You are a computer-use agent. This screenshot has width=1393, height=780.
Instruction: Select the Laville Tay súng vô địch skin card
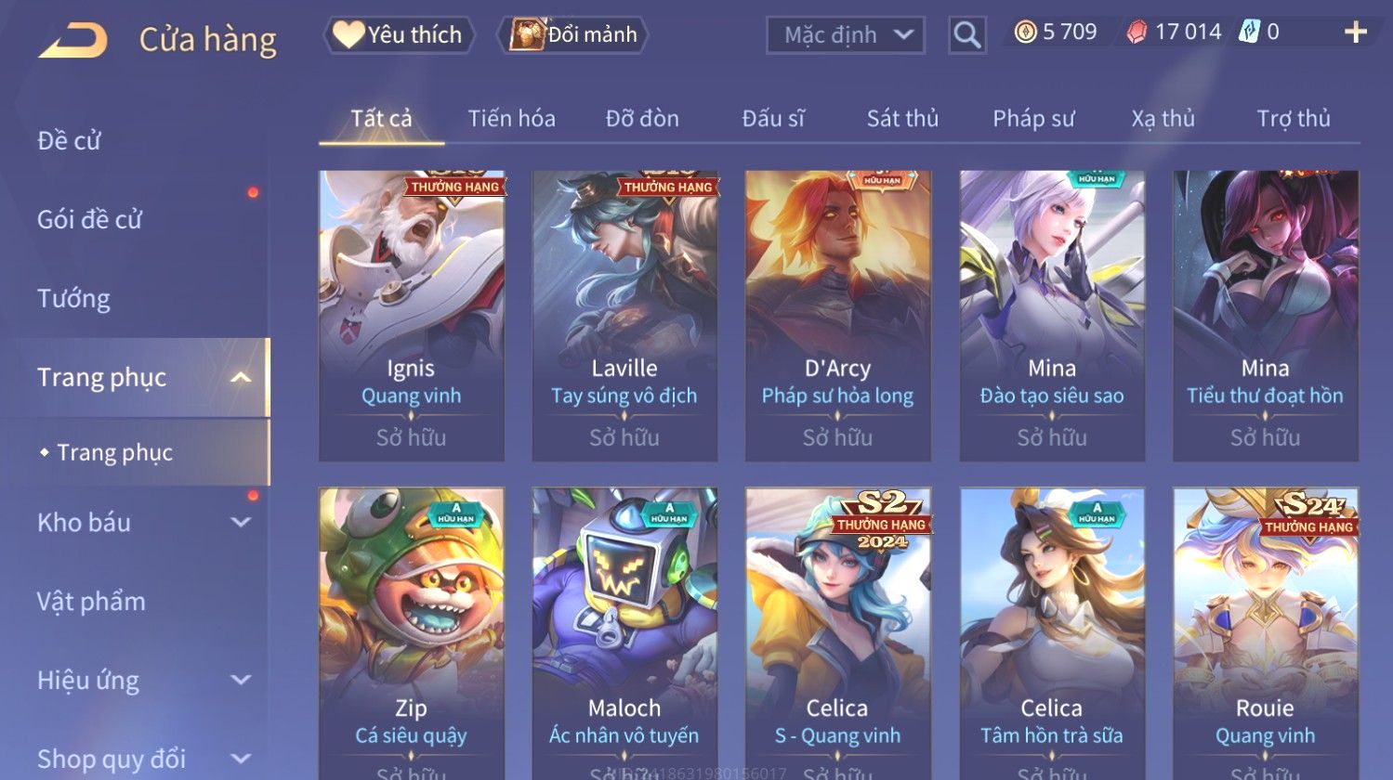coord(624,316)
